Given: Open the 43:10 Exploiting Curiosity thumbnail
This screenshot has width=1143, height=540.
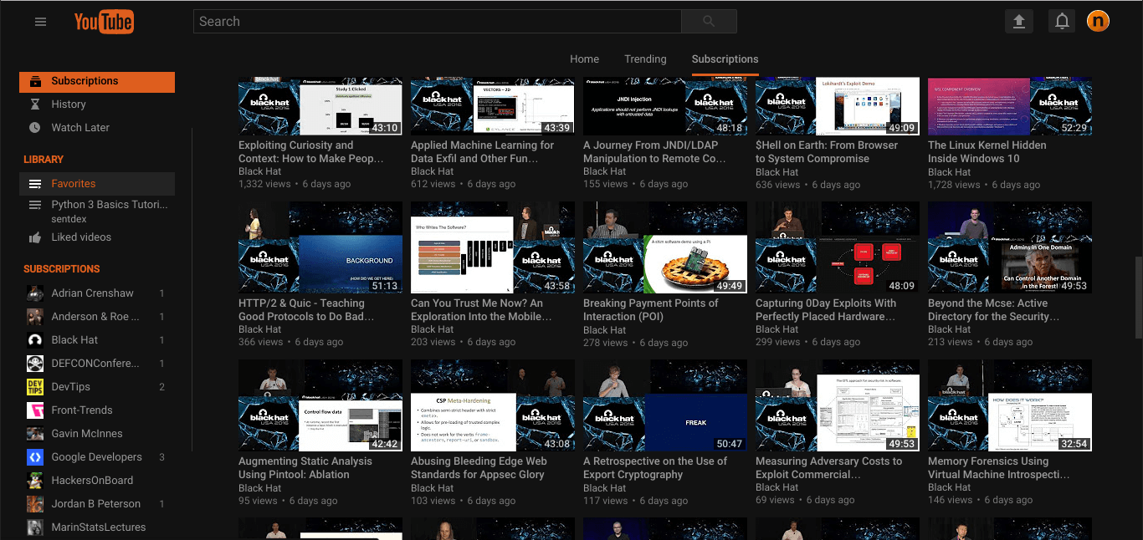Looking at the screenshot, I should (320, 106).
